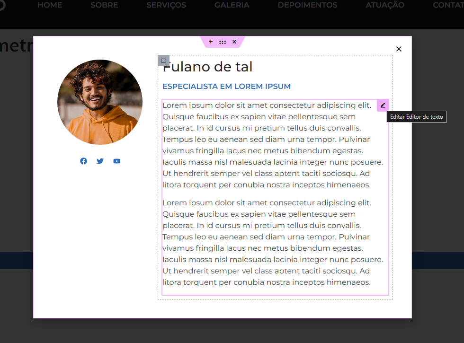This screenshot has width=464, height=343.
Task: Navigate to the SERVIÇOS menu item
Action: click(166, 5)
